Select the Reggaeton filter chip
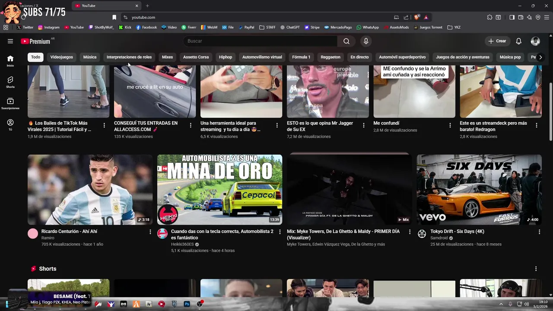The height and width of the screenshot is (311, 553). 331,57
